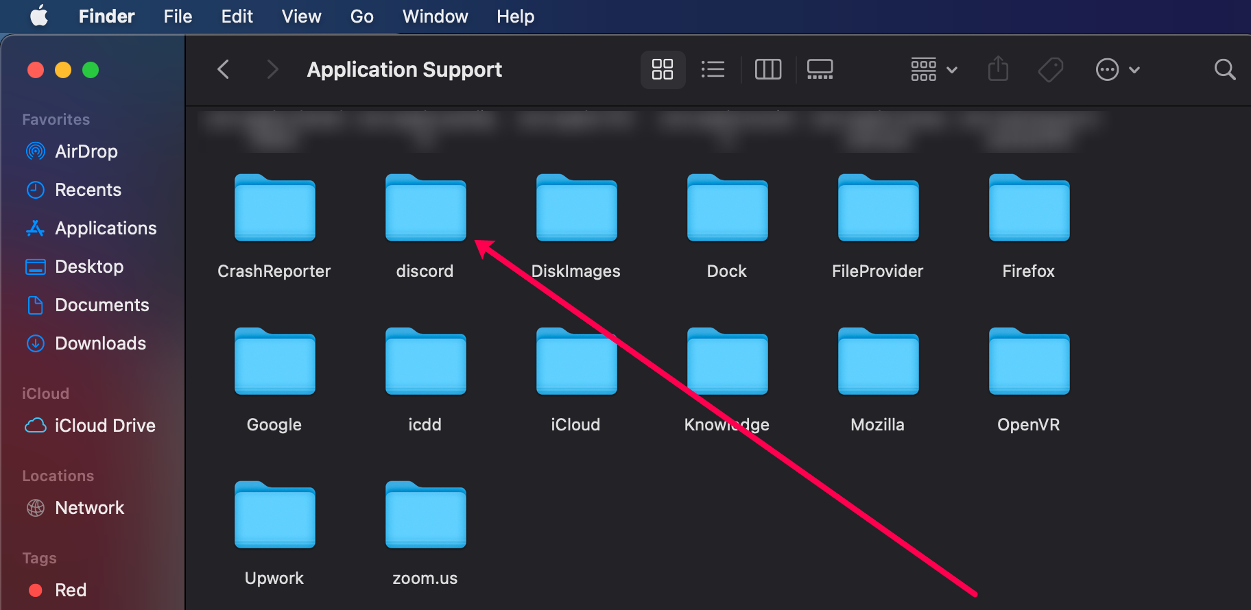
Task: Open Downloads in the sidebar
Action: [x=86, y=343]
